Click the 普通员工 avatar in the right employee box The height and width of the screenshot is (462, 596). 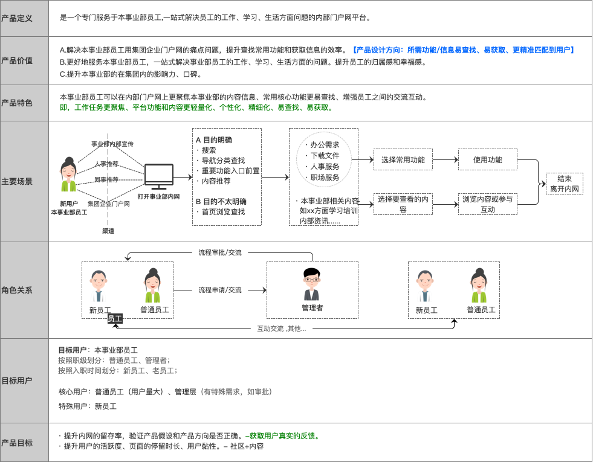click(x=479, y=285)
